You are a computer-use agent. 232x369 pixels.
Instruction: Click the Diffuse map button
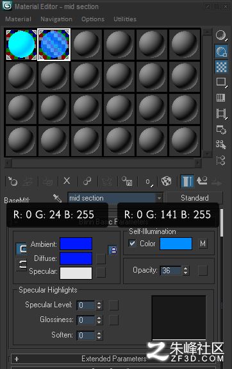pos(101,258)
